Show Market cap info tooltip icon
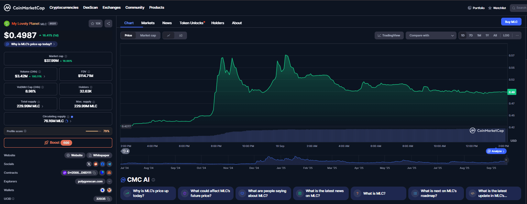The height and width of the screenshot is (204, 527). (66, 56)
